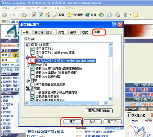Check 不要在媒體列顯示線上媒體內容 option
The width and height of the screenshot is (153, 137).
pyautogui.click(x=32, y=92)
